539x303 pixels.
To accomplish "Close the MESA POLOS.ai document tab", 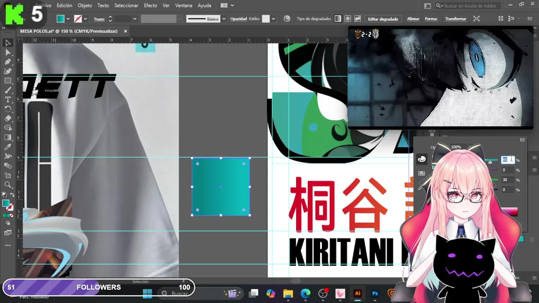I will (125, 31).
